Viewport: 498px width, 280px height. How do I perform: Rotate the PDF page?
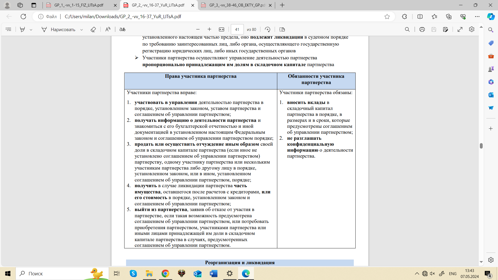click(x=267, y=29)
